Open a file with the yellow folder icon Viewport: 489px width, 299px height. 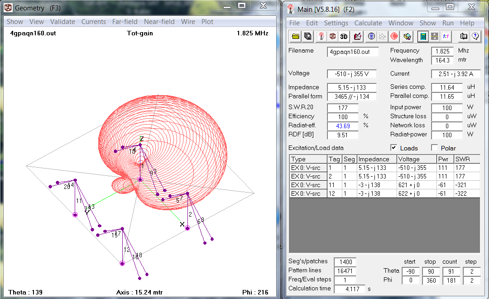pyautogui.click(x=296, y=37)
